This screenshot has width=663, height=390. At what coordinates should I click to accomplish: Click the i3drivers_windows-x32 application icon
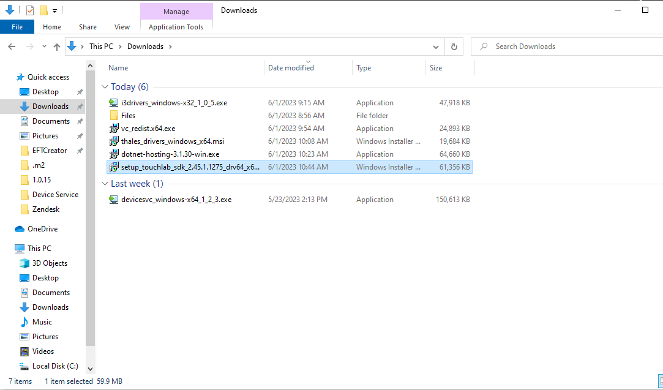[x=113, y=103]
